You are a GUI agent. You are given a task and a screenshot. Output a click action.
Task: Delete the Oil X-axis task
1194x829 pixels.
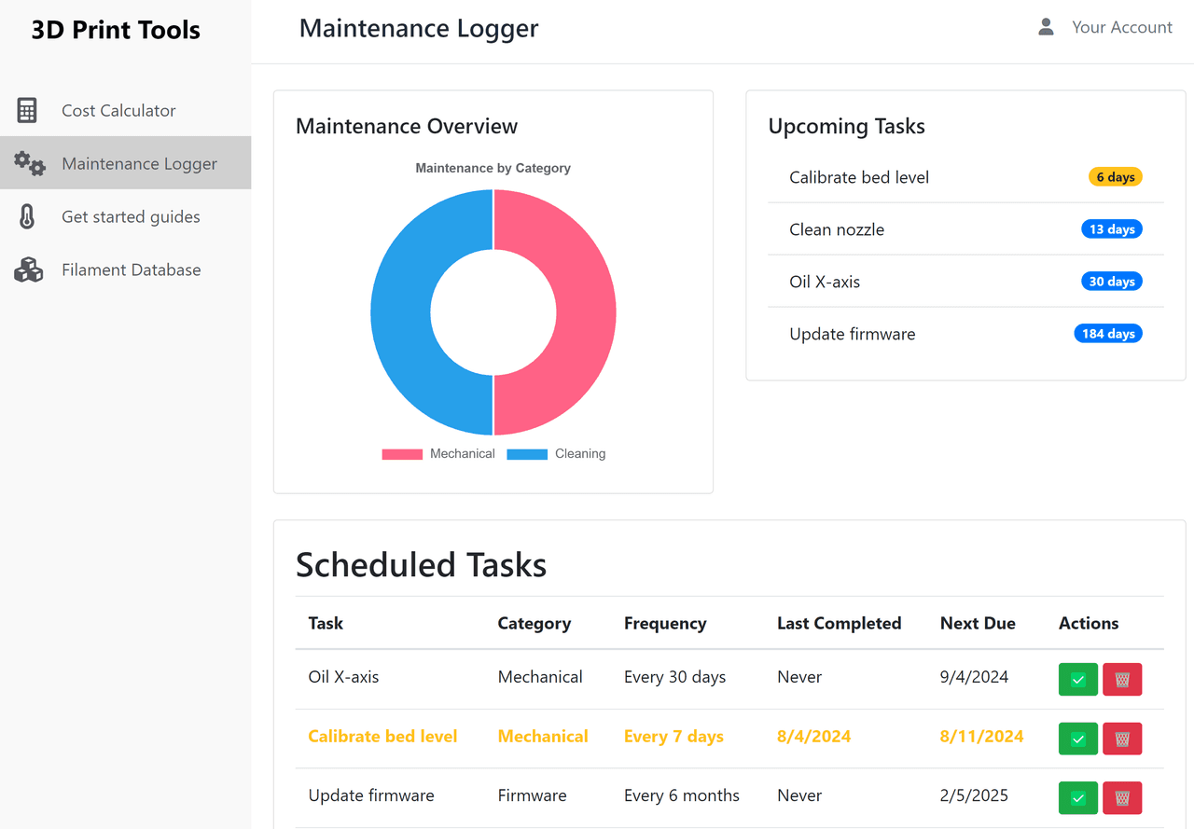tap(1122, 680)
